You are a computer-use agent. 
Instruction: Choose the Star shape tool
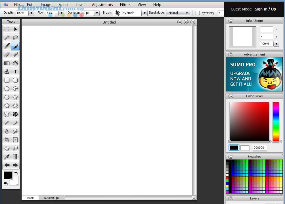coord(15,97)
